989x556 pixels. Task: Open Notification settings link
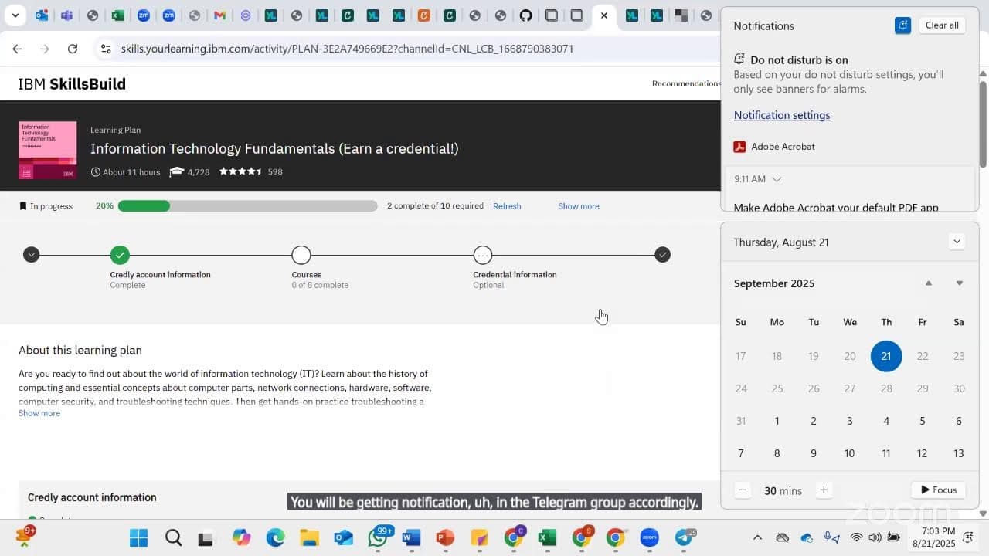pos(782,115)
